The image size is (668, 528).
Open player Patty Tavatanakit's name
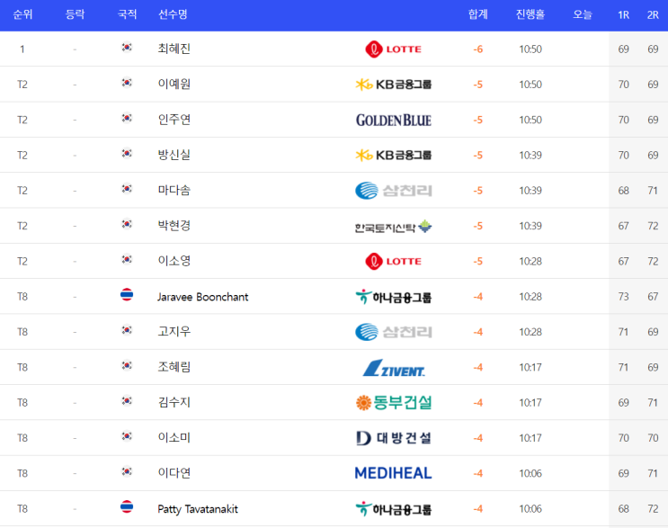[x=198, y=509]
